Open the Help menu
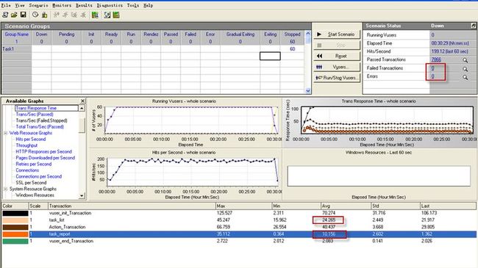The image size is (478, 268). click(148, 5)
